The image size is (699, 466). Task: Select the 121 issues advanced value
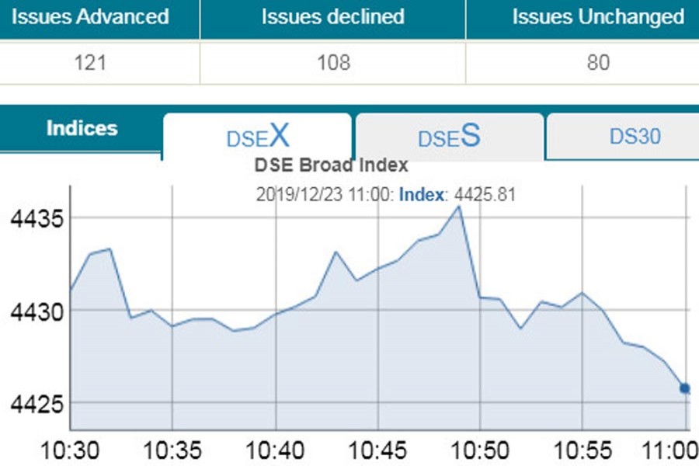90,62
